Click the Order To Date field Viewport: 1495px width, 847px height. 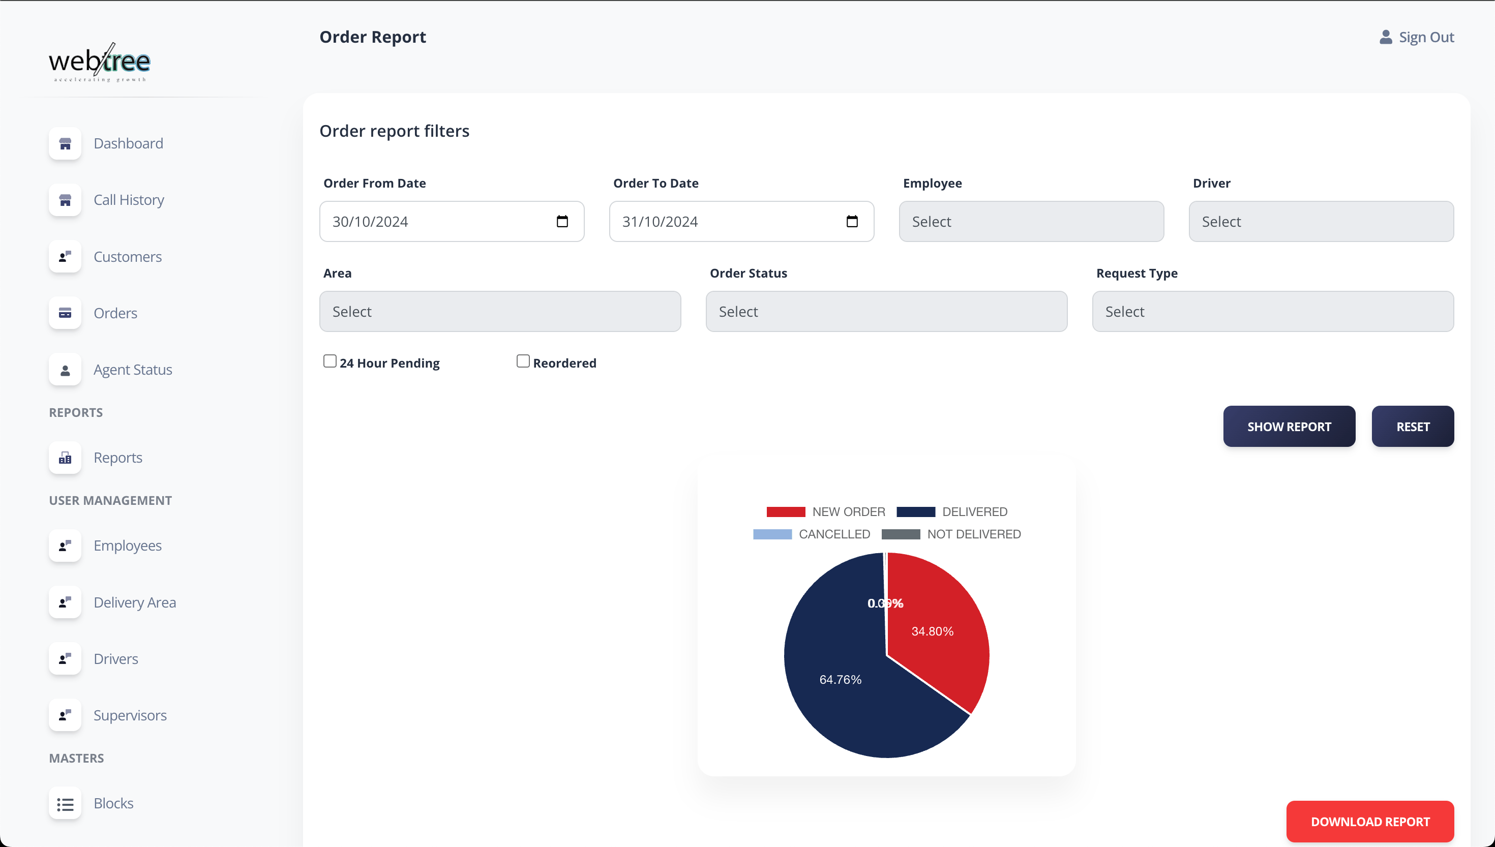(742, 222)
